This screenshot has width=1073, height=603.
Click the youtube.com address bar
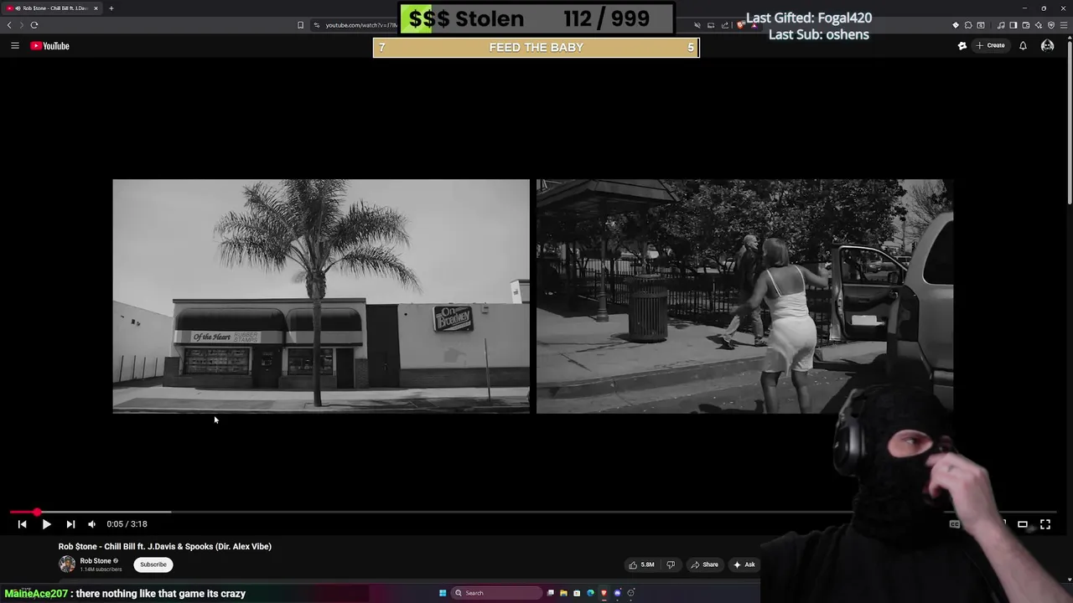click(x=360, y=25)
